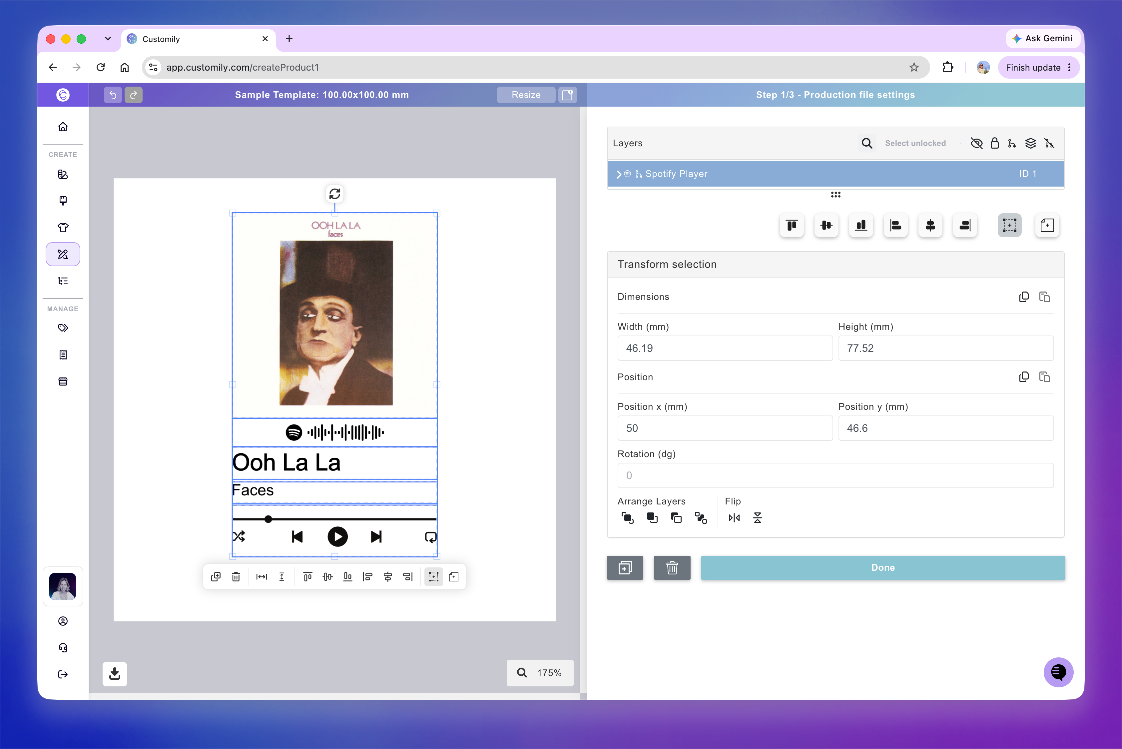Toggle the fit-to-selection dashed square button
Image resolution: width=1122 pixels, height=749 pixels.
coord(1009,226)
